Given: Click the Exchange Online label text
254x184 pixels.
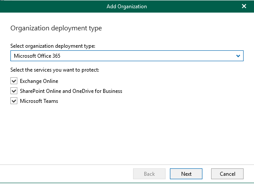Looking at the screenshot, I should pyautogui.click(x=39, y=81).
